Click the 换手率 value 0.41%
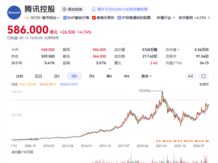Viewport: 218px width, 163px height. 49,63
